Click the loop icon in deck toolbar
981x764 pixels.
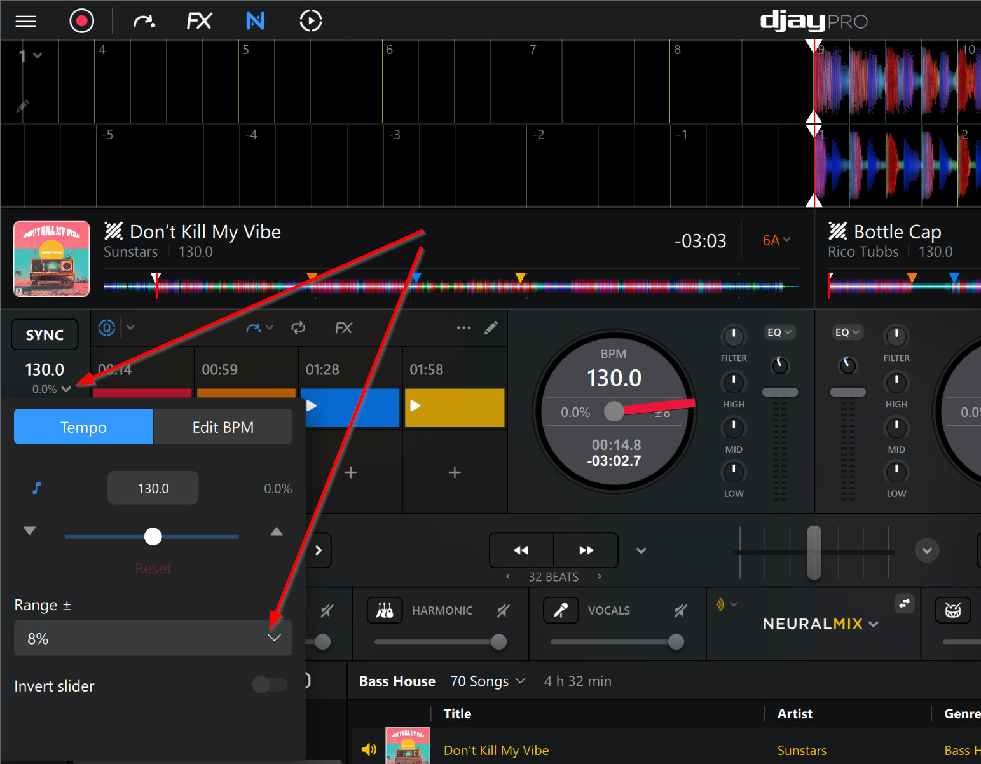click(x=298, y=328)
